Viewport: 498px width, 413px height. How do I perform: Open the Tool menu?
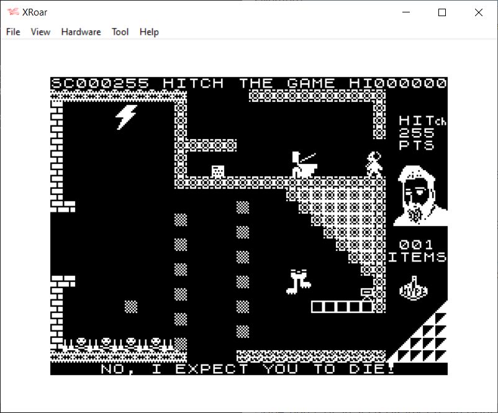(x=120, y=32)
